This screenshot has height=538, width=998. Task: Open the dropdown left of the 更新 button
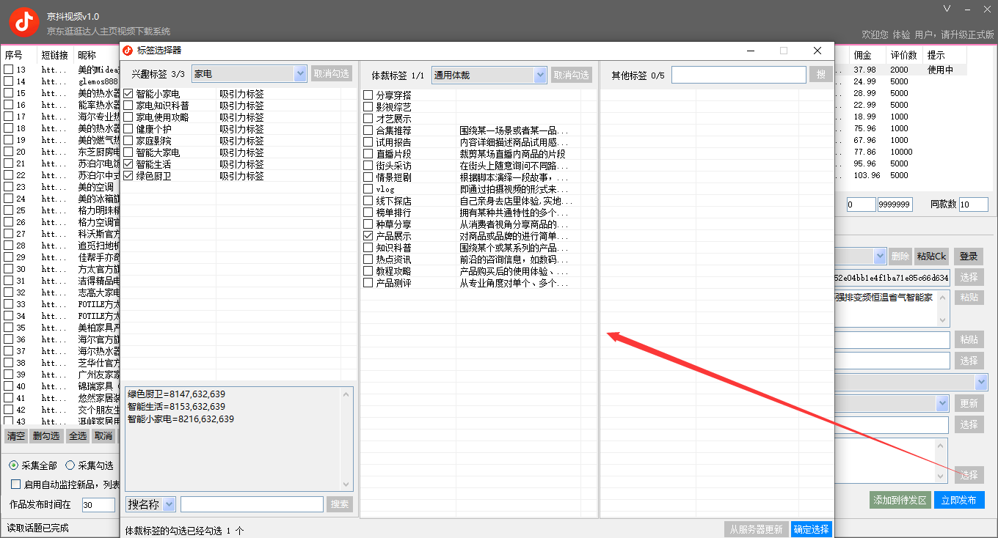[x=943, y=404]
